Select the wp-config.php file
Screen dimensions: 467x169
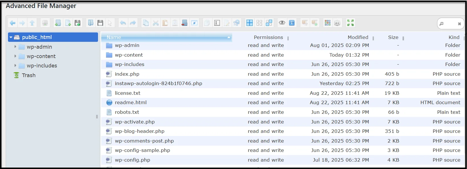click(283, 160)
